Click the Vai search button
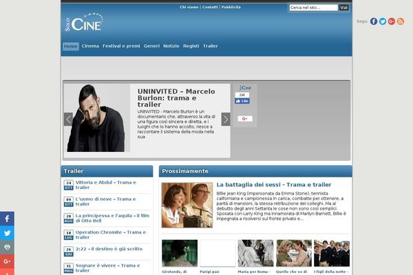 [x=343, y=8]
